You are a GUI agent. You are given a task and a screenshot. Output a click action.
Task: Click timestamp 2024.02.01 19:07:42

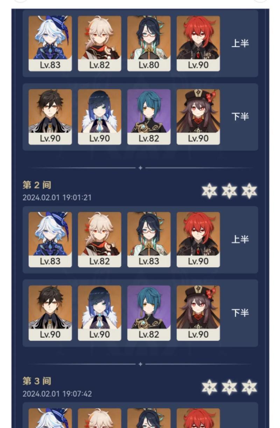[x=57, y=394]
